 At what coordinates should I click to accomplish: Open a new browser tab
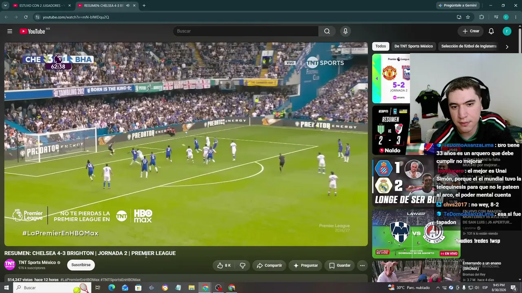point(144,6)
